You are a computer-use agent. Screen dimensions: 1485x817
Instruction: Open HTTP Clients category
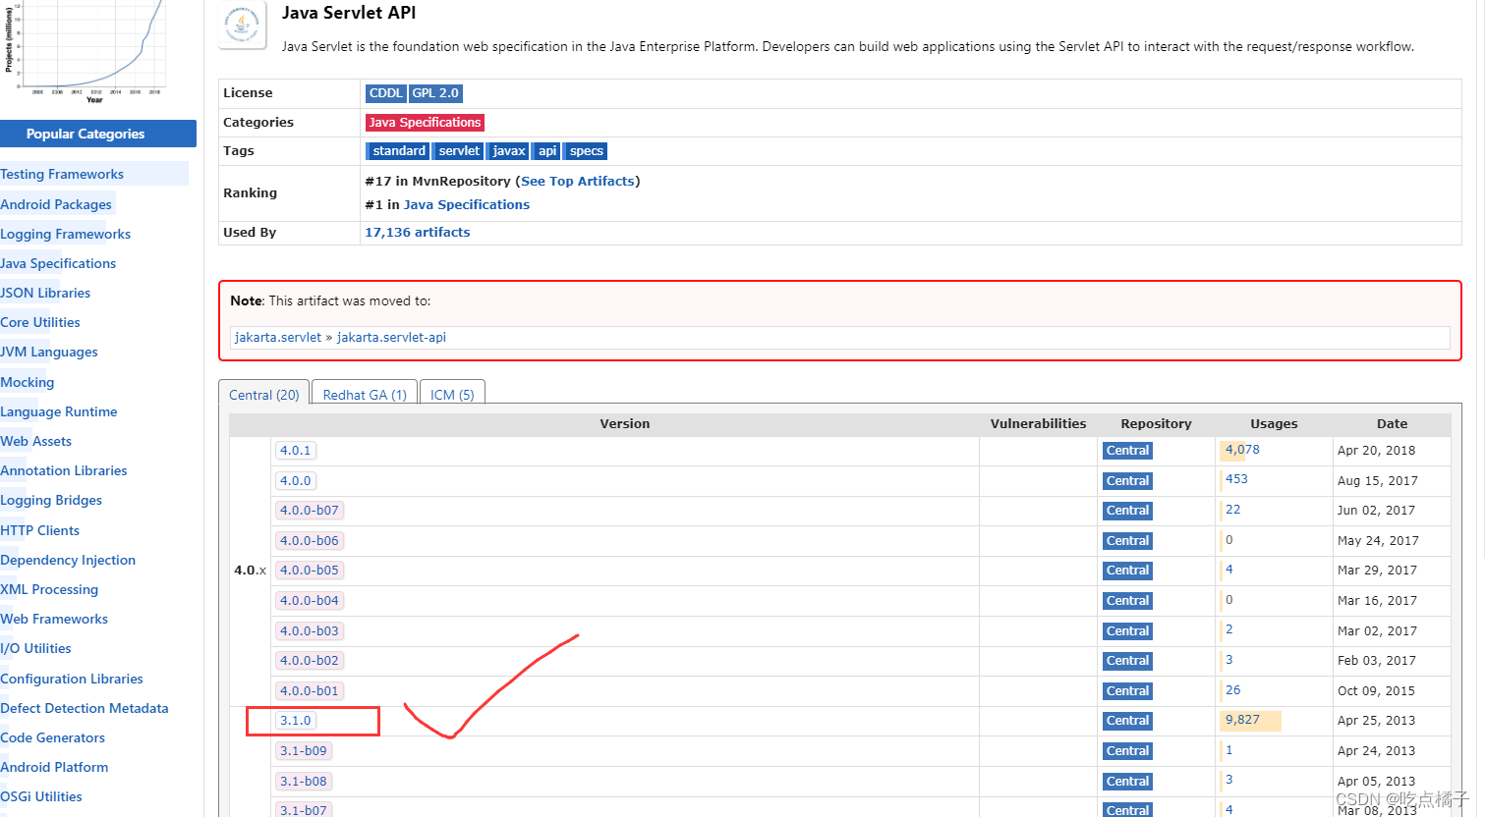(x=39, y=530)
